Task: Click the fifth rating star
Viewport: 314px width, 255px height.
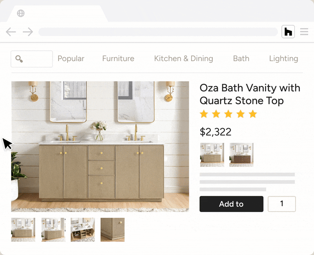Action: [x=253, y=114]
